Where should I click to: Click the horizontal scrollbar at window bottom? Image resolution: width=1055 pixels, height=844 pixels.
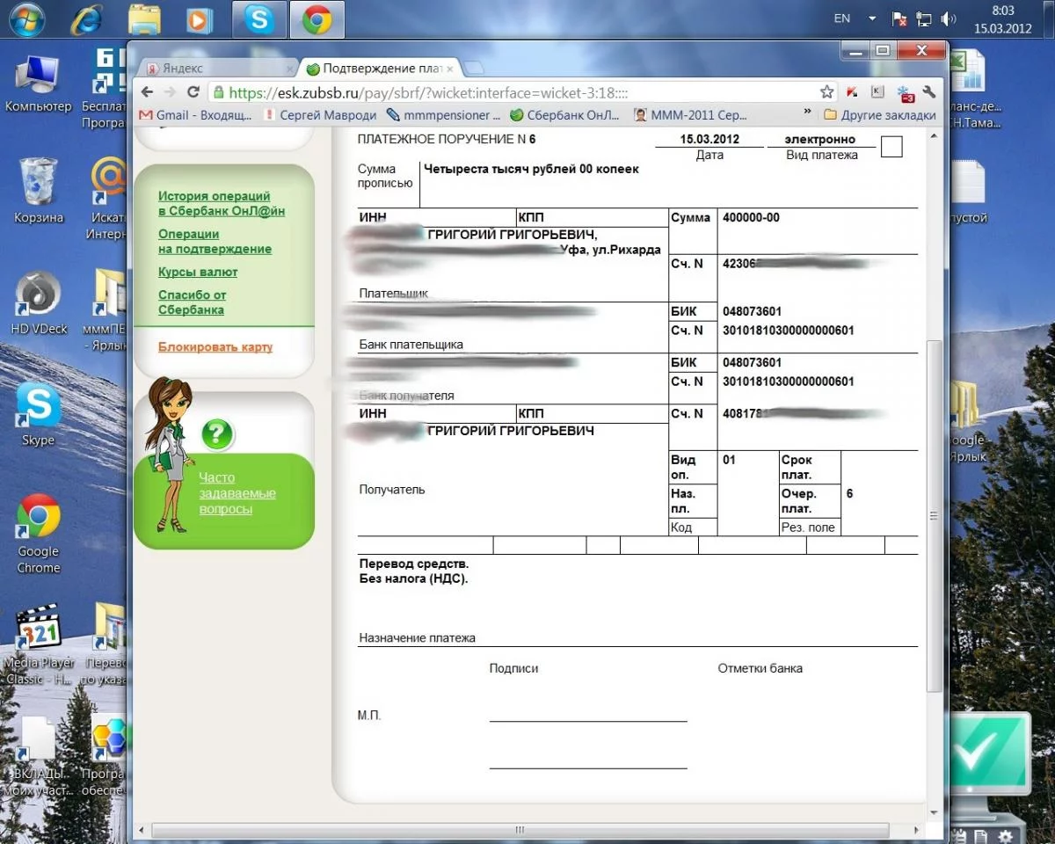[520, 830]
